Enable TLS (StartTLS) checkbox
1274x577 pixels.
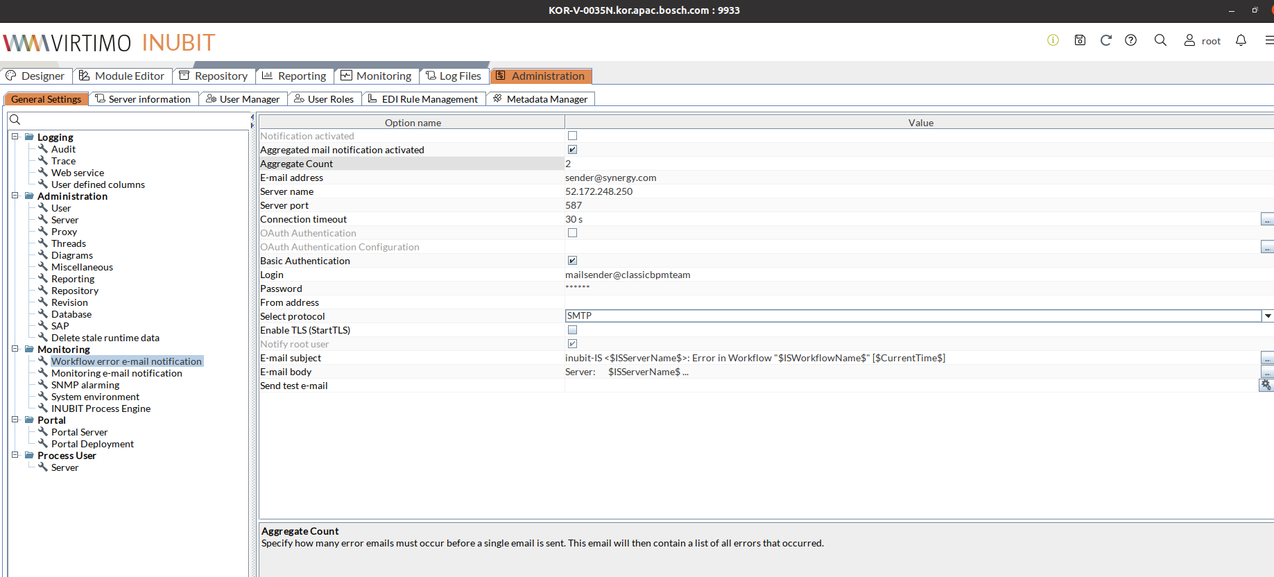point(572,330)
